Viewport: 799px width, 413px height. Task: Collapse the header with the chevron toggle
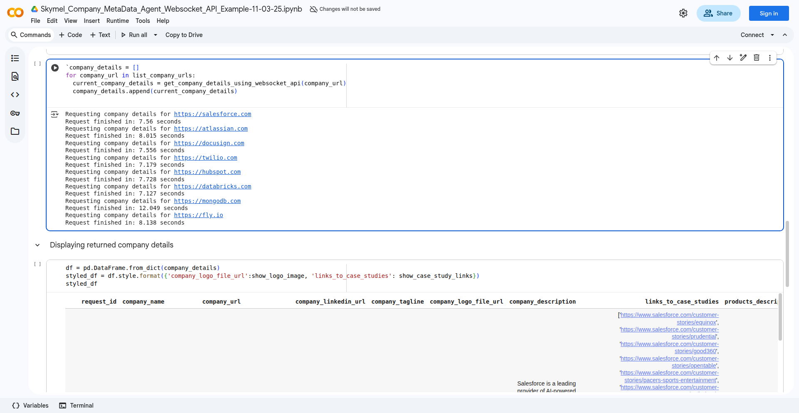[785, 35]
